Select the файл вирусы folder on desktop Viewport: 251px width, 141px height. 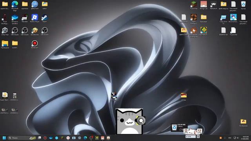224,5
